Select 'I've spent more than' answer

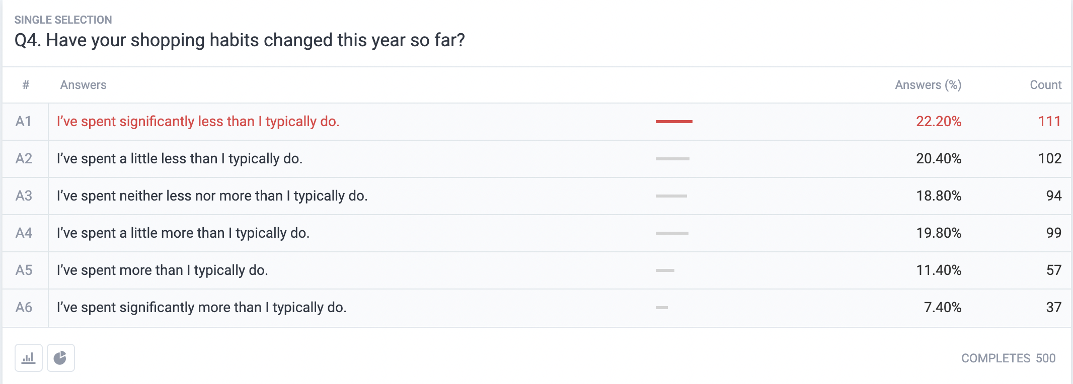tap(162, 270)
